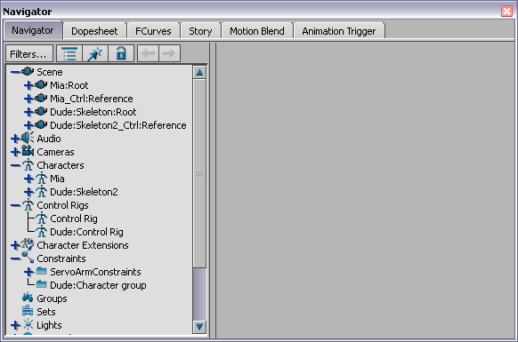Viewport: 518px width, 342px height.
Task: Collapse the Scene node
Action: [x=15, y=72]
